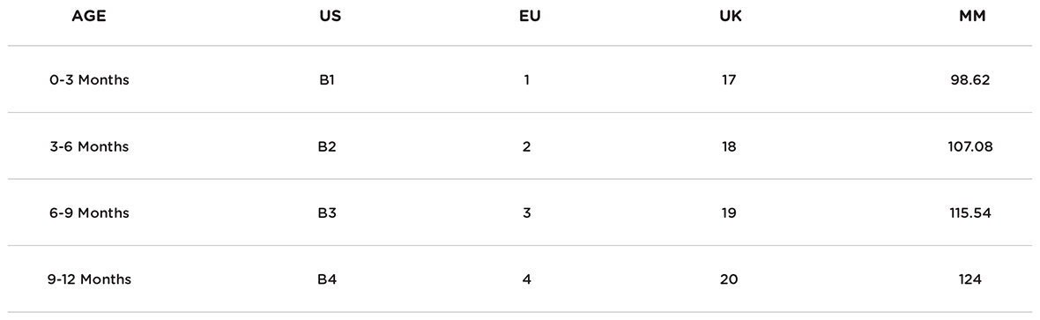Click the B4 US size cell
This screenshot has width=1040, height=320.
(327, 279)
